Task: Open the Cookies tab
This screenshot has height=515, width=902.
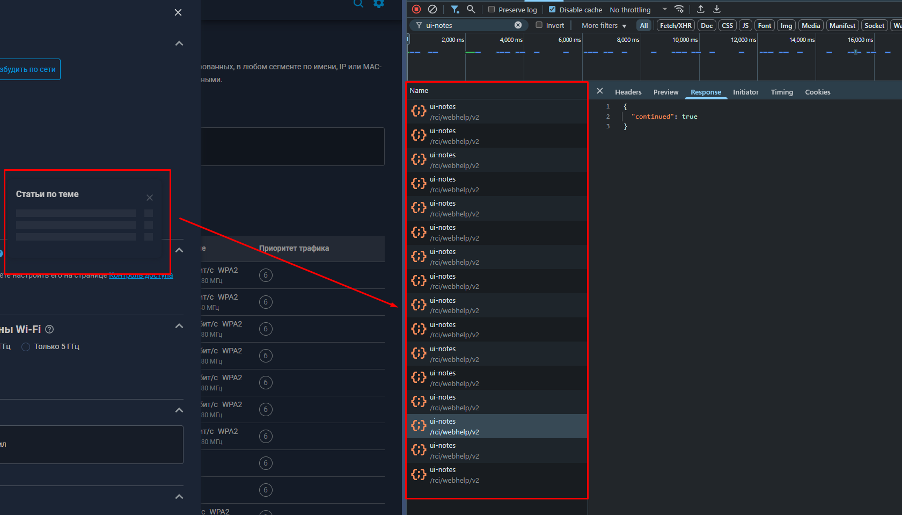Action: (818, 92)
